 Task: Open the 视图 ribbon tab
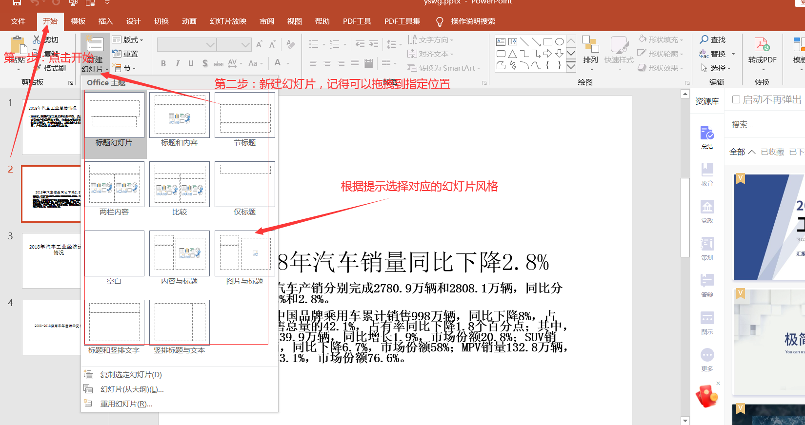pyautogui.click(x=295, y=21)
